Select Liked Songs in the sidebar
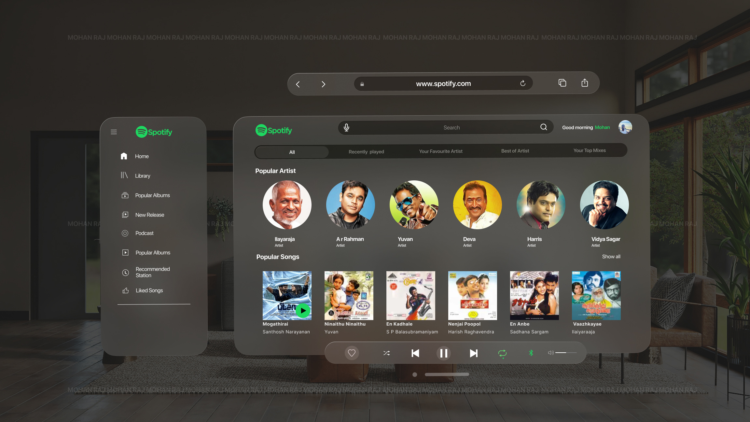Viewport: 750px width, 422px height. coord(149,290)
